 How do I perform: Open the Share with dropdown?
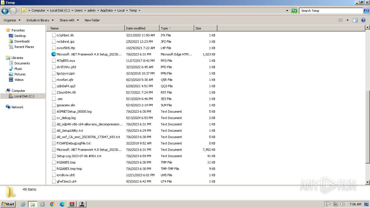click(69, 20)
